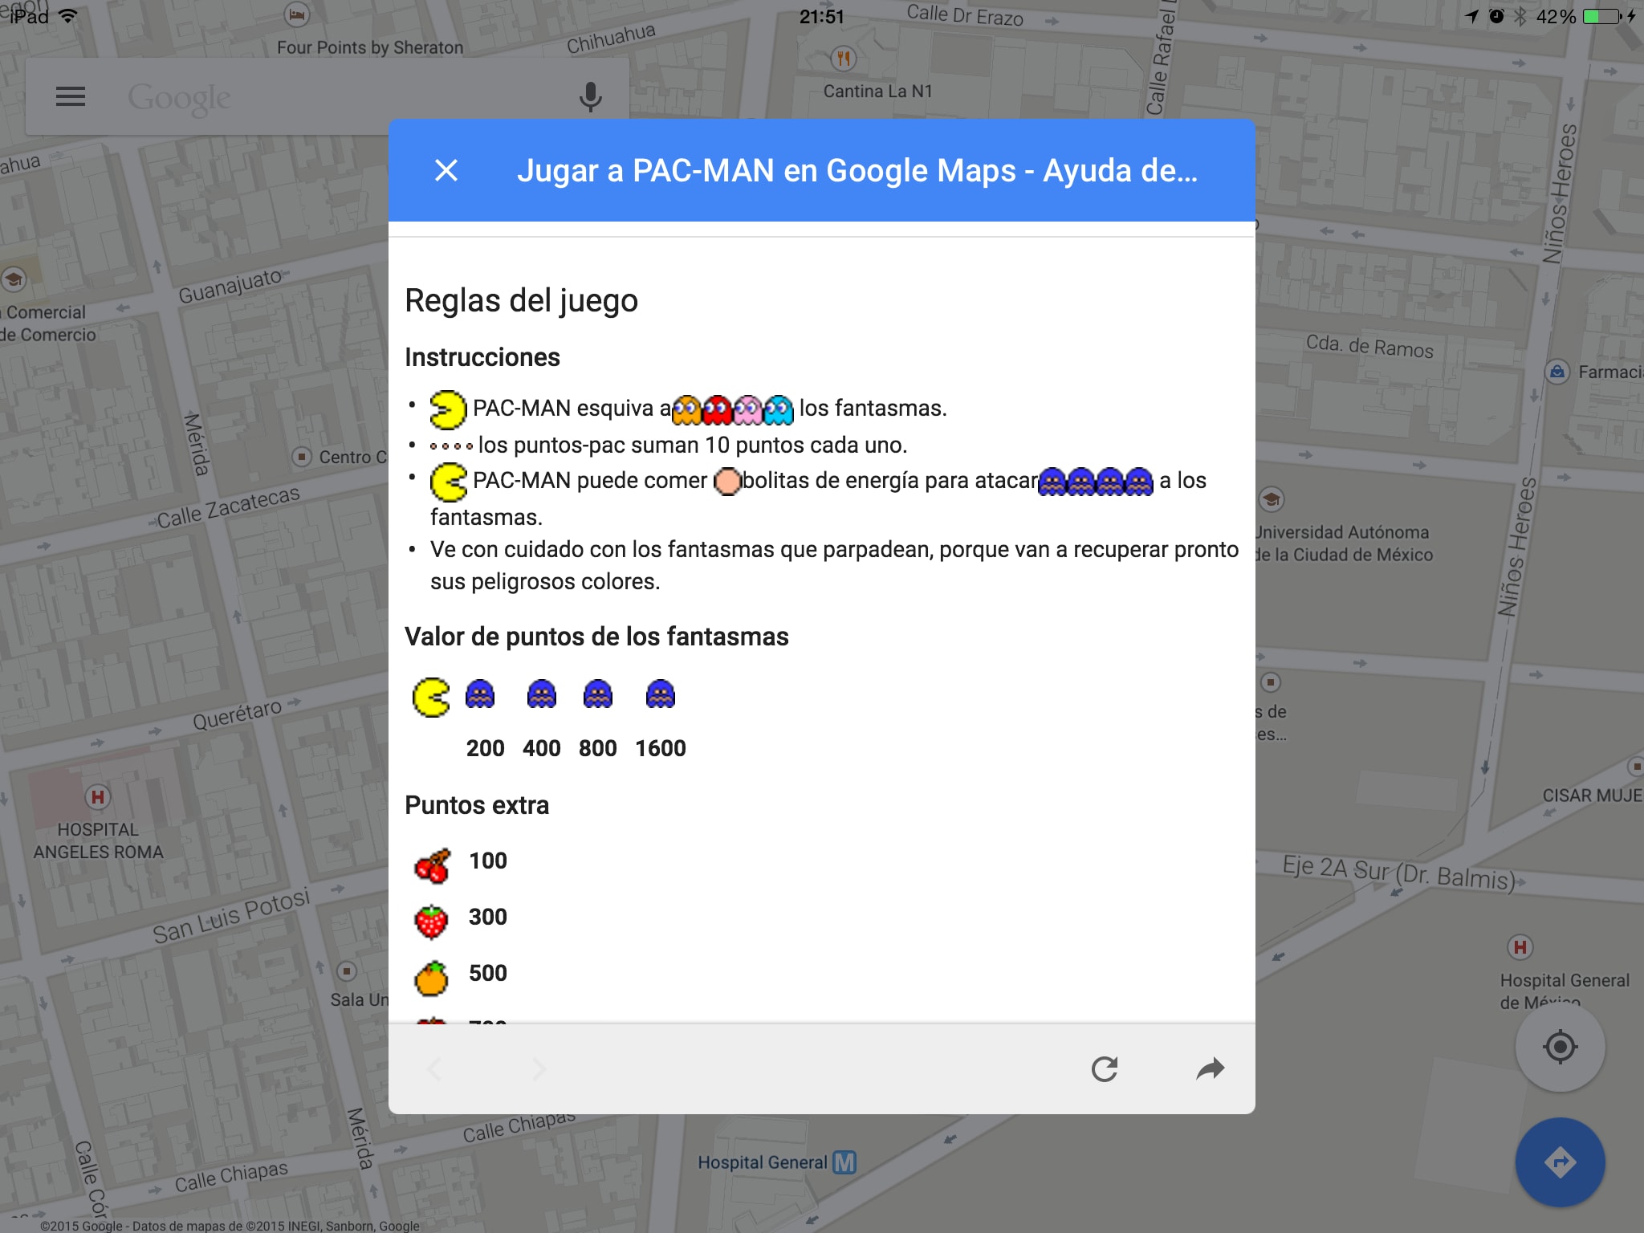The height and width of the screenshot is (1233, 1644).
Task: Reload the help page
Action: pyautogui.click(x=1105, y=1068)
